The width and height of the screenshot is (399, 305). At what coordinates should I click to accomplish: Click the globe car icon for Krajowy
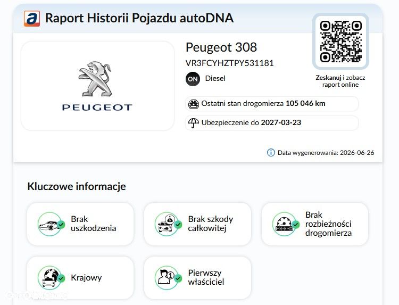pyautogui.click(x=51, y=278)
